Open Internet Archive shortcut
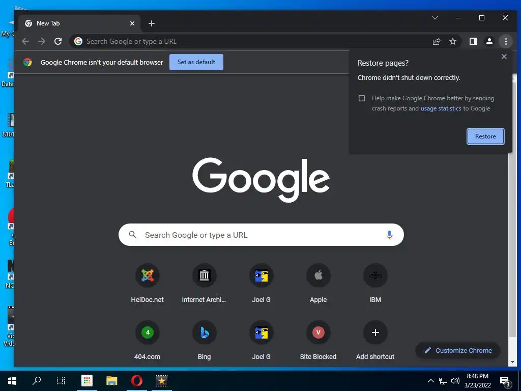Screen dimensions: 521x391 click(x=204, y=283)
